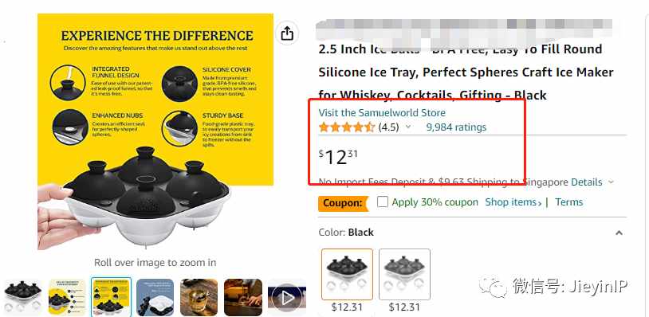The width and height of the screenshot is (649, 317).
Task: Collapse the Color section chevron
Action: [x=619, y=233]
